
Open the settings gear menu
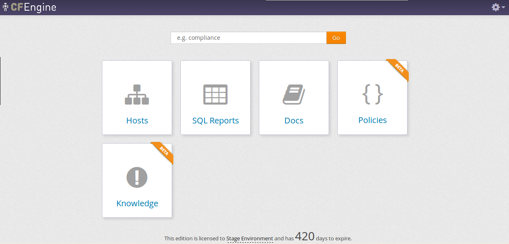tap(498, 7)
